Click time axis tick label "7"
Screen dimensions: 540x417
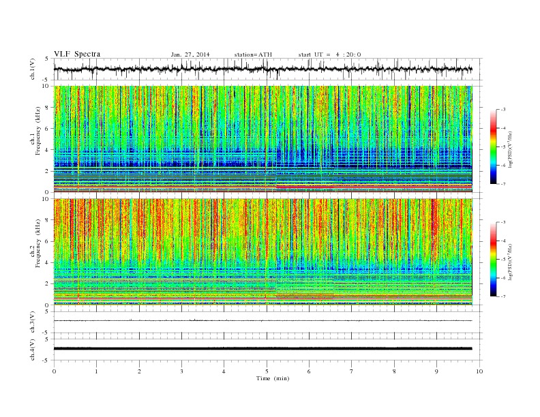(352, 371)
